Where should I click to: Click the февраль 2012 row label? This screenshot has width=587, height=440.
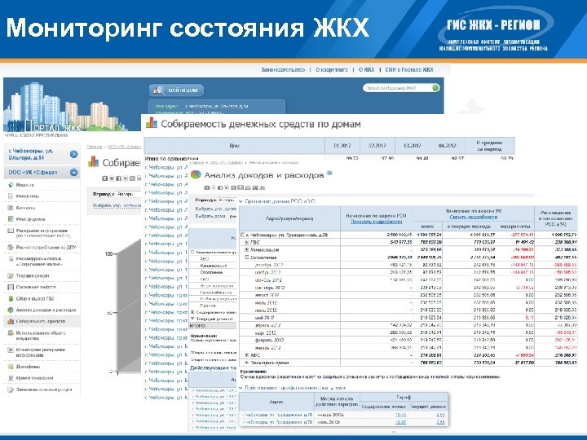click(x=269, y=340)
